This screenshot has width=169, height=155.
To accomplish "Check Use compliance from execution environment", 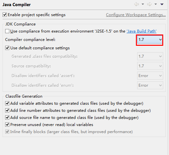I will pos(7,31).
